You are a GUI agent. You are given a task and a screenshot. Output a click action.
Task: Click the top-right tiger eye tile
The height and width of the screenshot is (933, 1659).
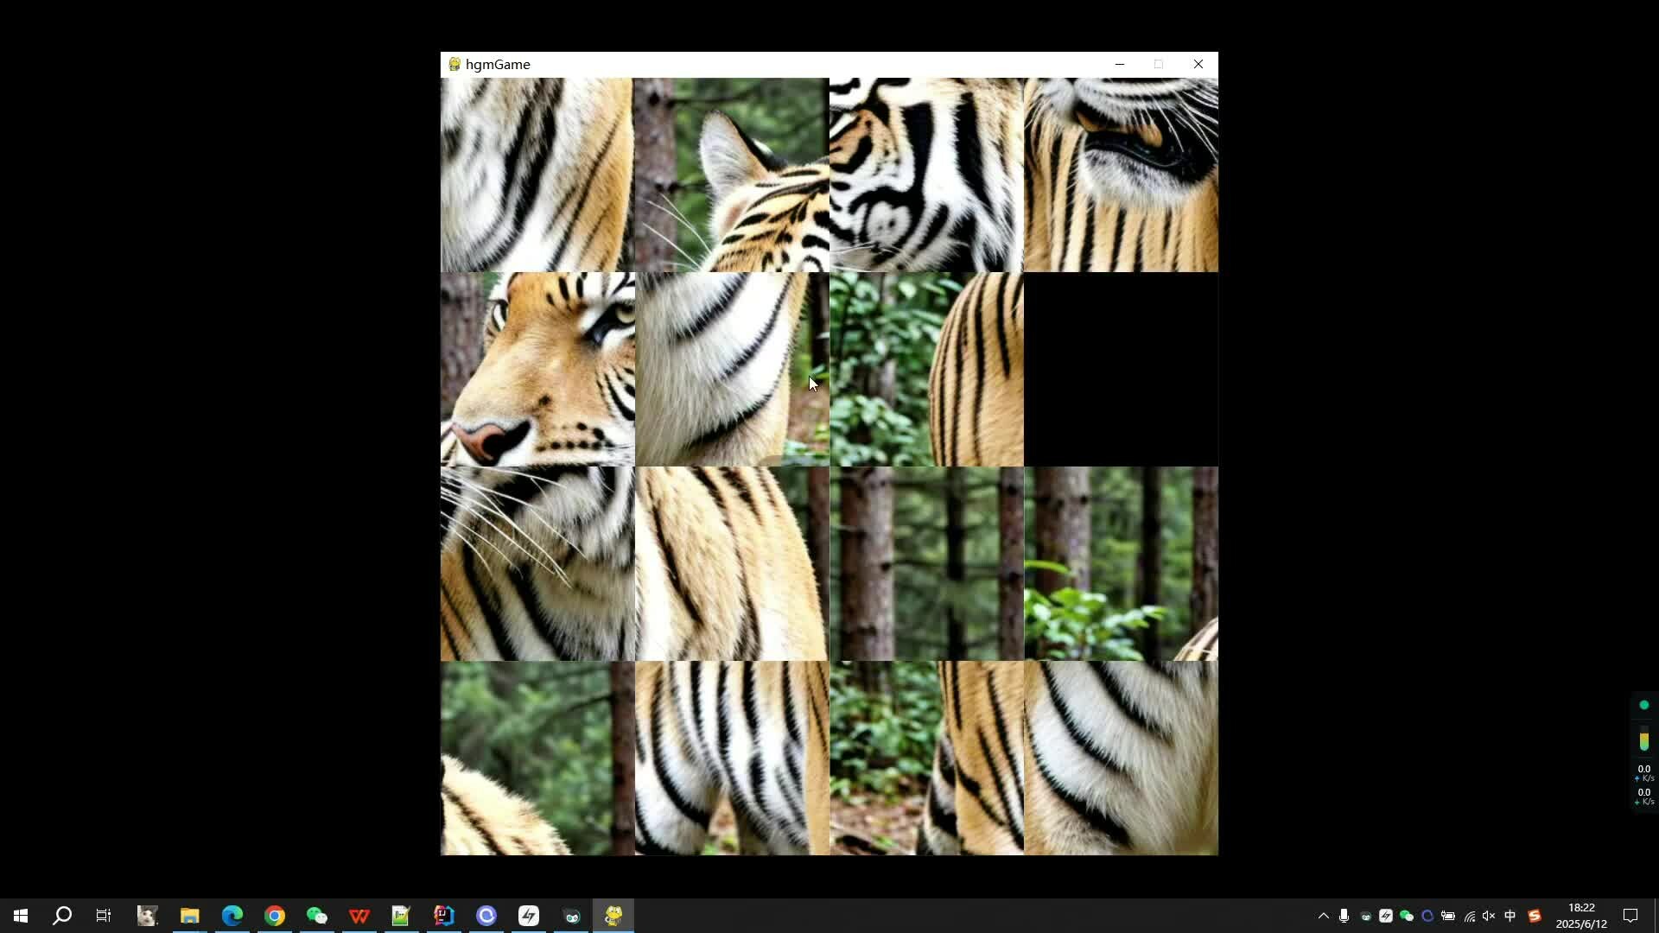click(1121, 175)
